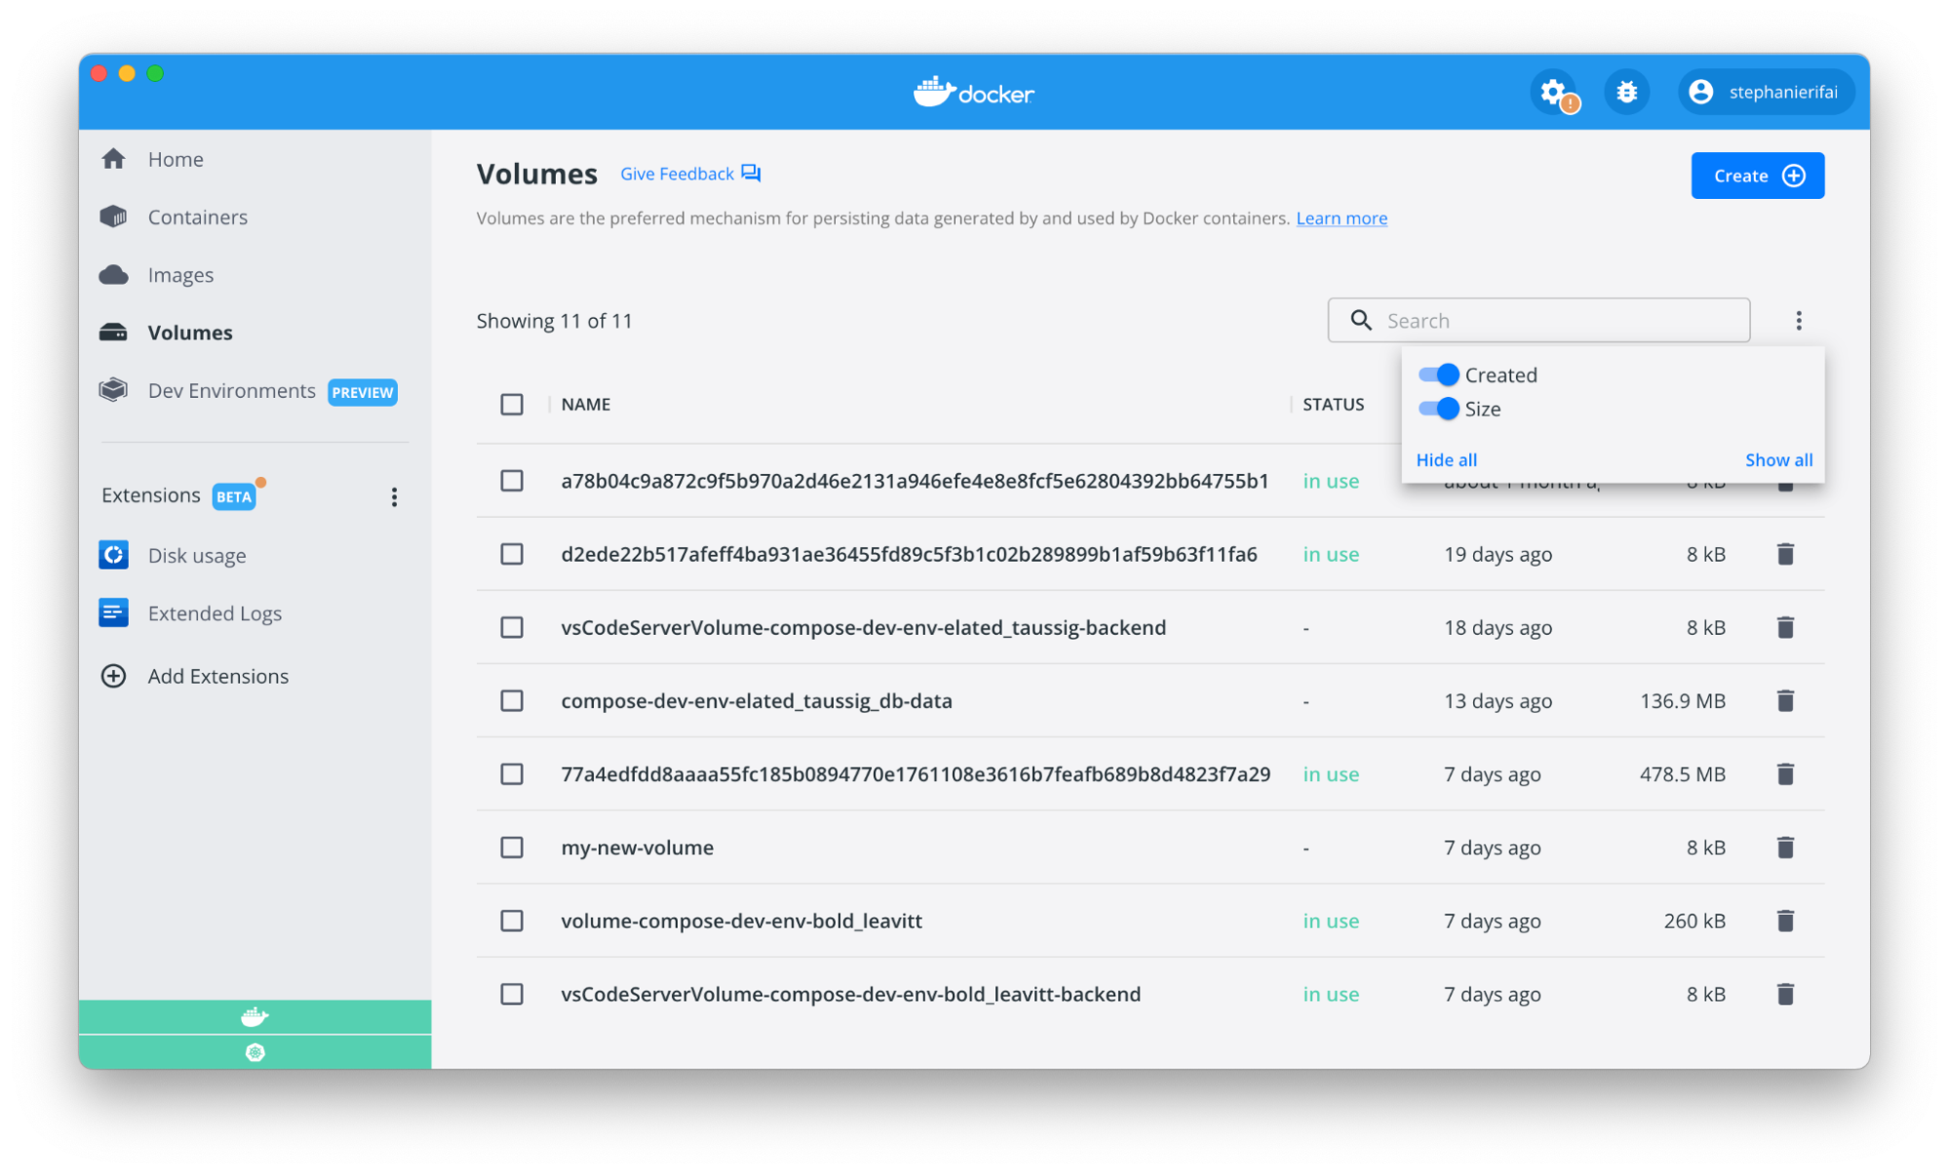Click the Create volume button
1949x1174 pixels.
pyautogui.click(x=1757, y=175)
